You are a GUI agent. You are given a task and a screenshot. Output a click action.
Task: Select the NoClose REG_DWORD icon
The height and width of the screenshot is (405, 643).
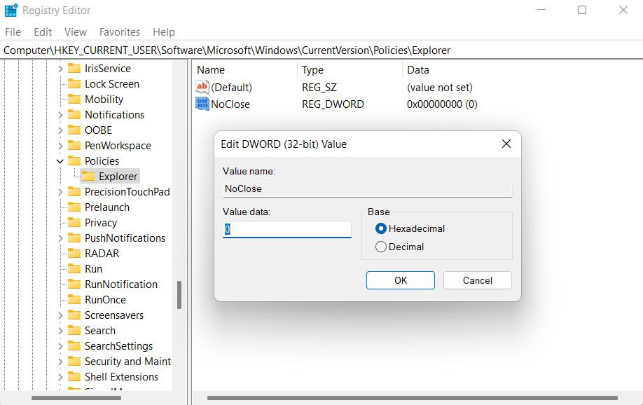[204, 104]
